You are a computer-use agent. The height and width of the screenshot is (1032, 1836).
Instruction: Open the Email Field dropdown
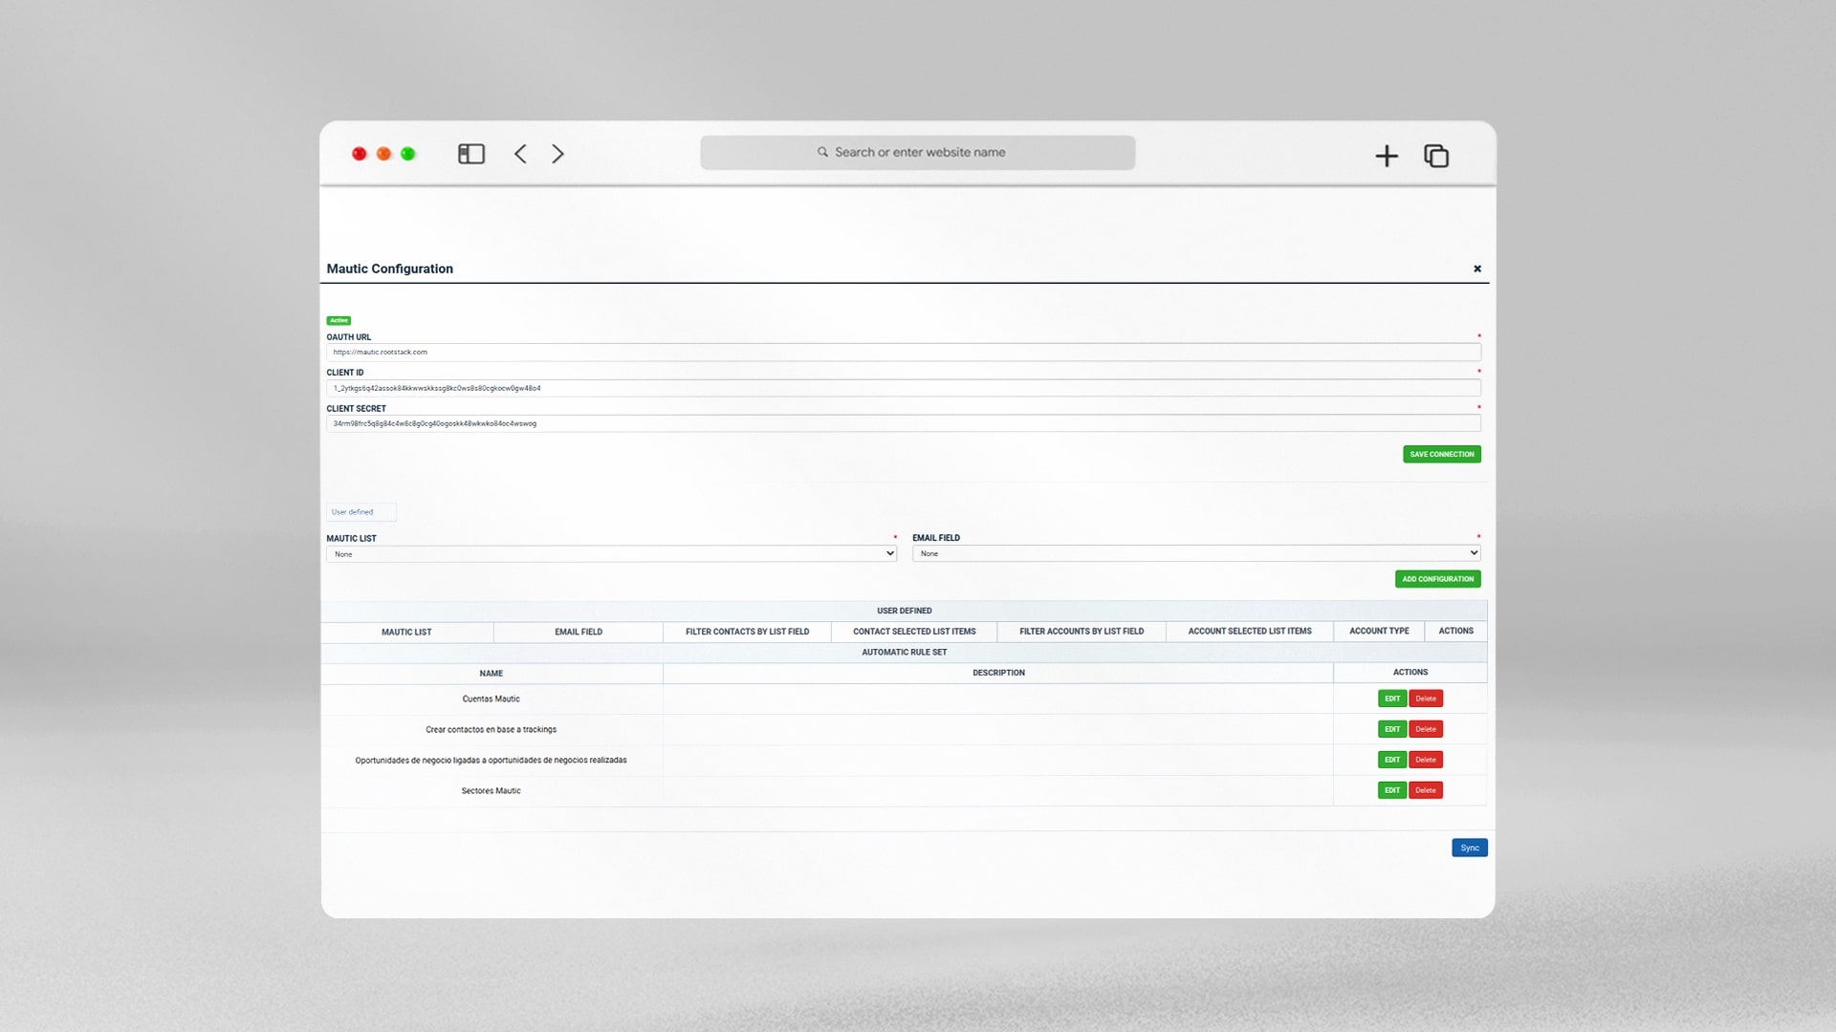point(1196,553)
